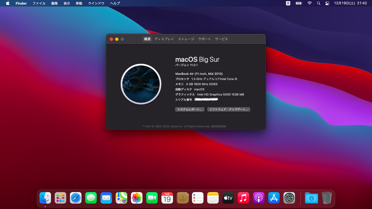This screenshot has width=372, height=209.
Task: Switch to the サービス tab
Action: (x=221, y=39)
